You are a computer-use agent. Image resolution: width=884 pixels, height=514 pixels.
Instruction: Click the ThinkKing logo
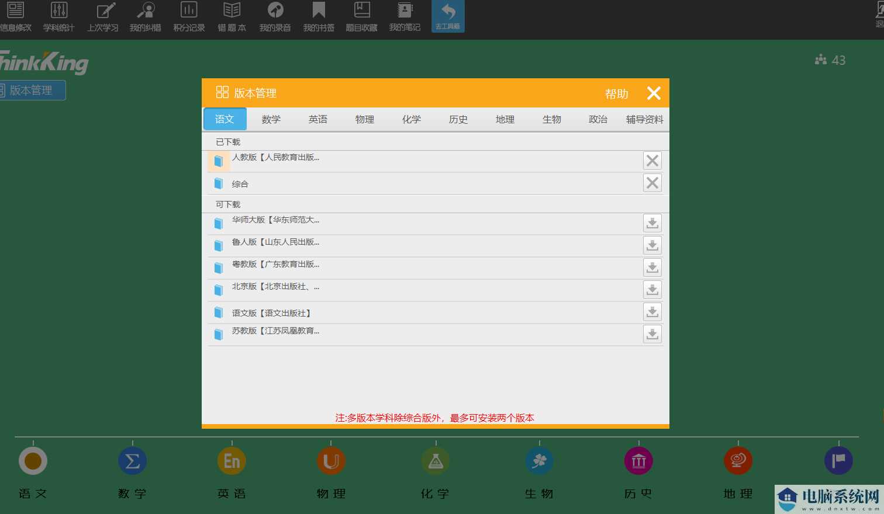pos(44,62)
